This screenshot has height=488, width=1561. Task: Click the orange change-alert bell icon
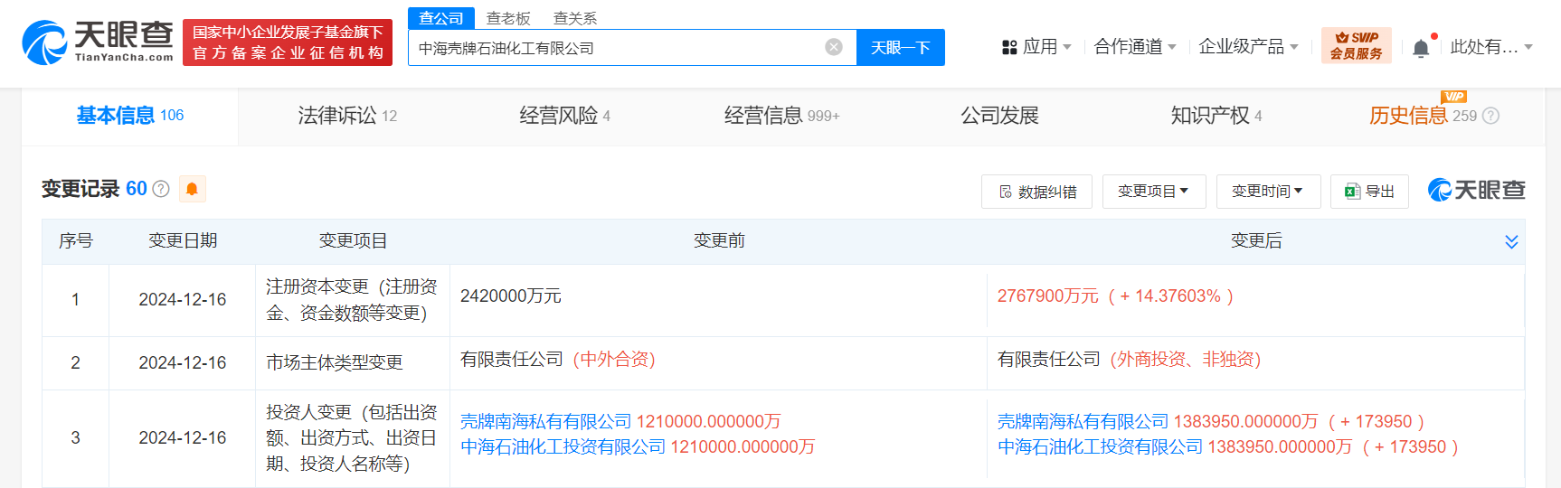click(192, 189)
